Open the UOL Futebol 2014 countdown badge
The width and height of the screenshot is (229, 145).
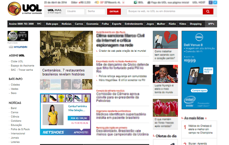click(x=18, y=36)
